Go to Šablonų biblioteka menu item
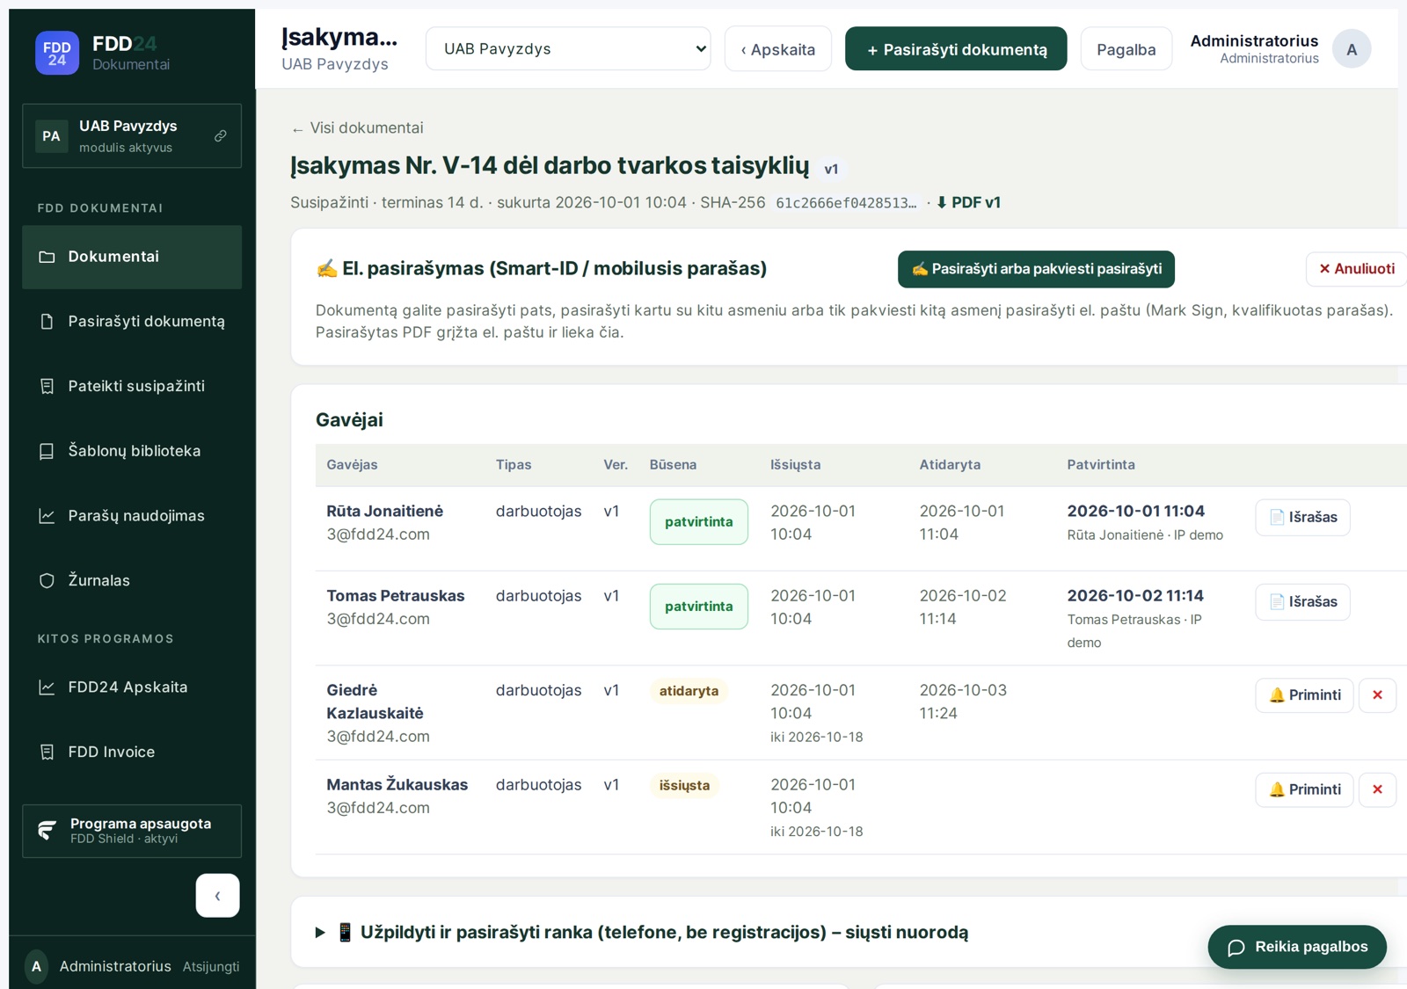 [132, 451]
